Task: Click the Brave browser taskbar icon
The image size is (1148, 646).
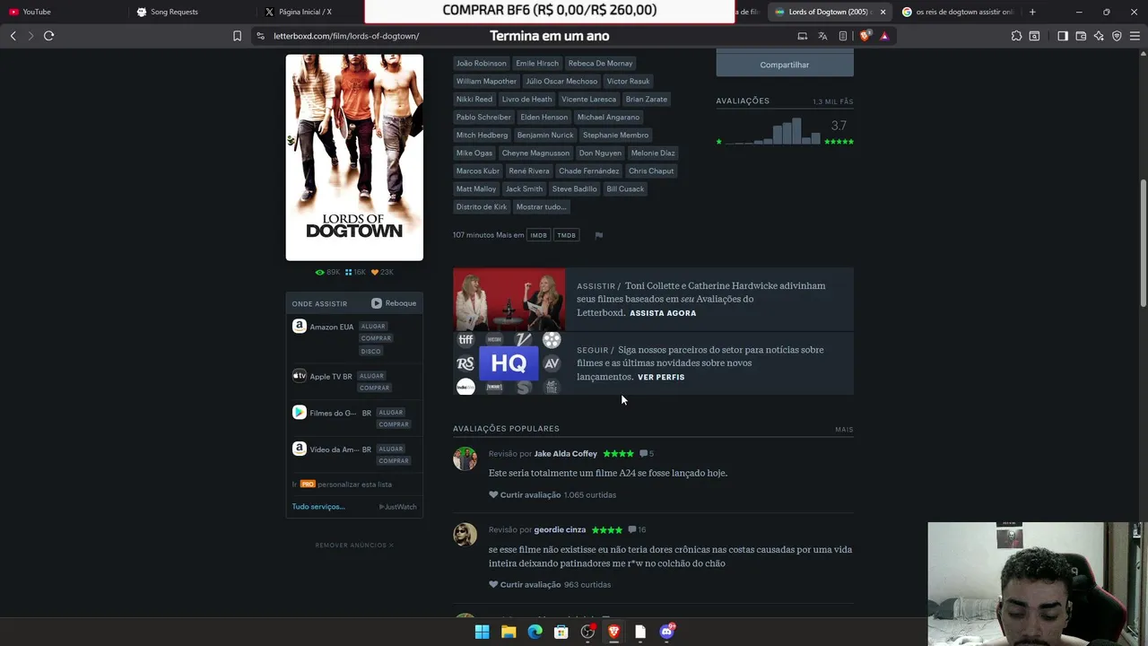Action: coord(613,632)
